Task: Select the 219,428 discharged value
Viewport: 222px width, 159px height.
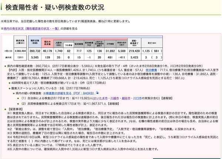Action: (x=134, y=51)
